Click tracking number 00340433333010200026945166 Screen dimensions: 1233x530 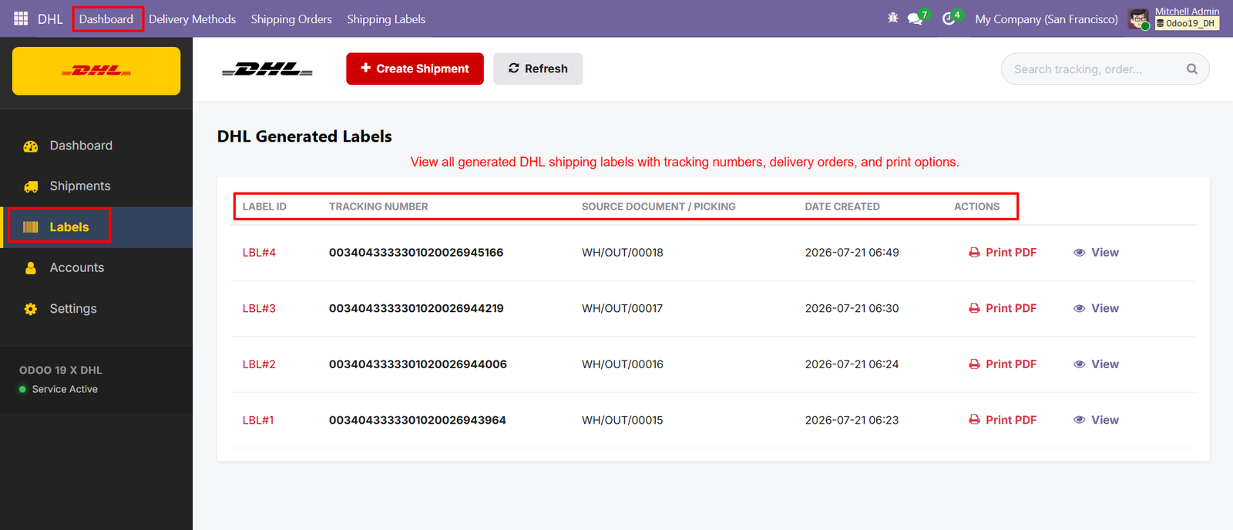[x=416, y=253]
